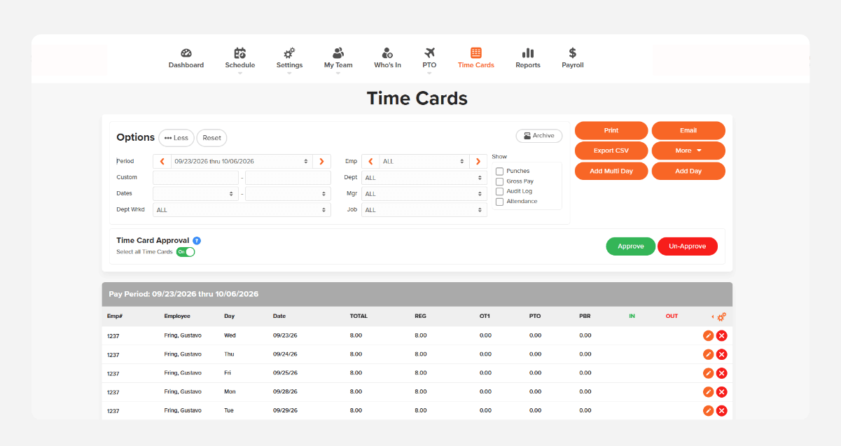Open the Dept ALL dropdown
This screenshot has height=446, width=841.
click(x=424, y=178)
